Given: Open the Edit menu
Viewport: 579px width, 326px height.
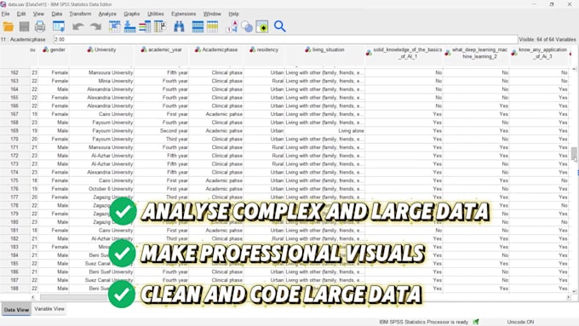Looking at the screenshot, I should point(21,14).
